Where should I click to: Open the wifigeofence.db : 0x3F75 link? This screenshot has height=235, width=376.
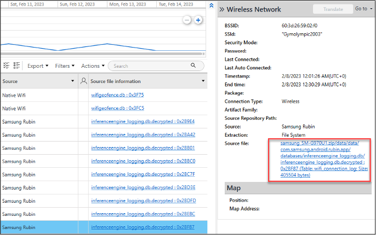pyautogui.click(x=117, y=95)
